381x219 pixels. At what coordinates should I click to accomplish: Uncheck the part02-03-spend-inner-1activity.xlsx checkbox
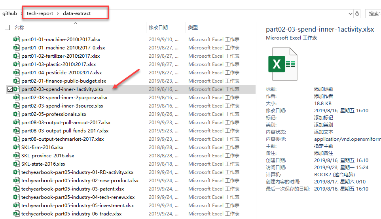click(9, 90)
